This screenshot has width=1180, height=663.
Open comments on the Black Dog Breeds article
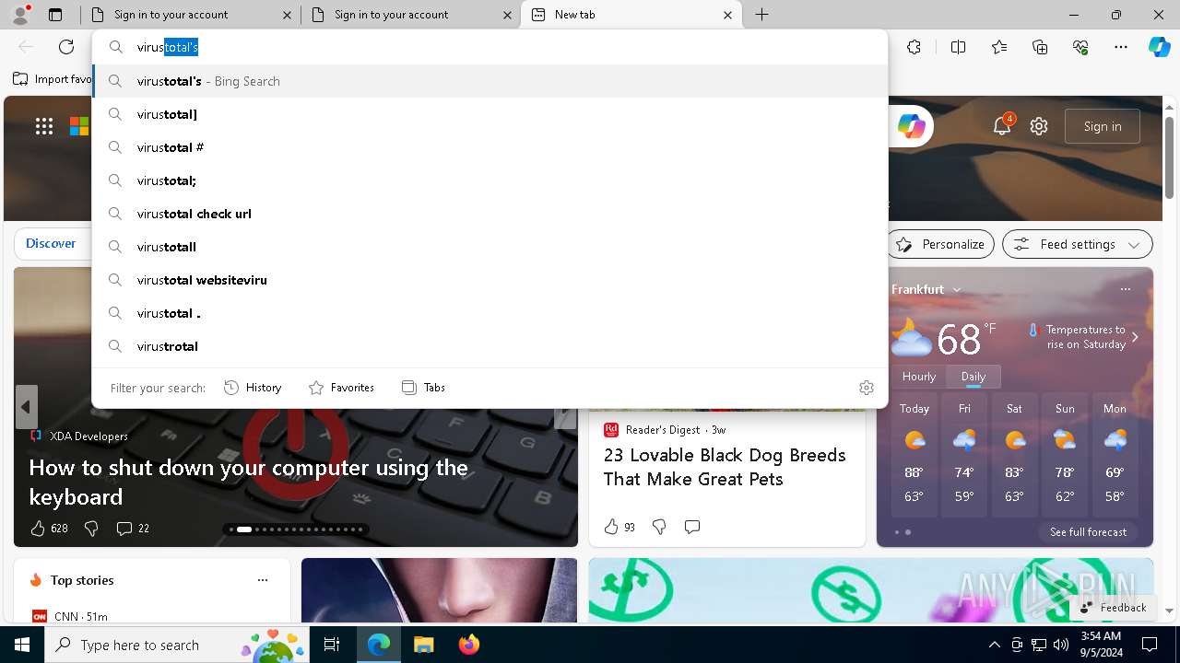pyautogui.click(x=692, y=527)
